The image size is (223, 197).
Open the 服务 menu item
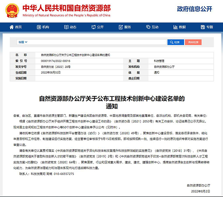click(125, 27)
